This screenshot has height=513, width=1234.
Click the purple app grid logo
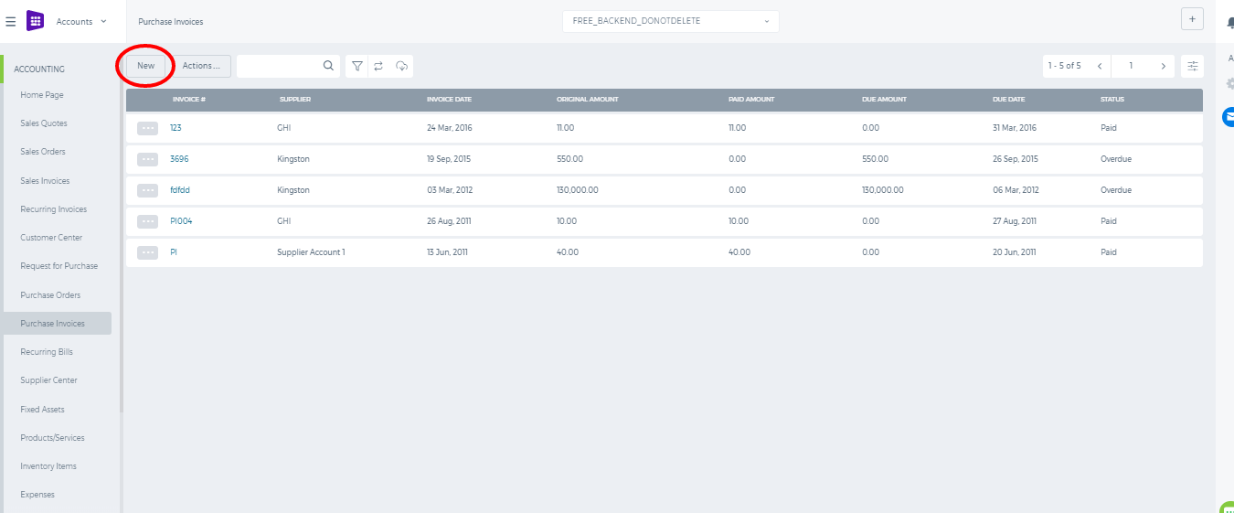click(x=36, y=21)
